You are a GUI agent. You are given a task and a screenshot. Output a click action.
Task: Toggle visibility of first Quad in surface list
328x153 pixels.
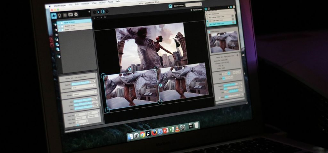click(62, 22)
